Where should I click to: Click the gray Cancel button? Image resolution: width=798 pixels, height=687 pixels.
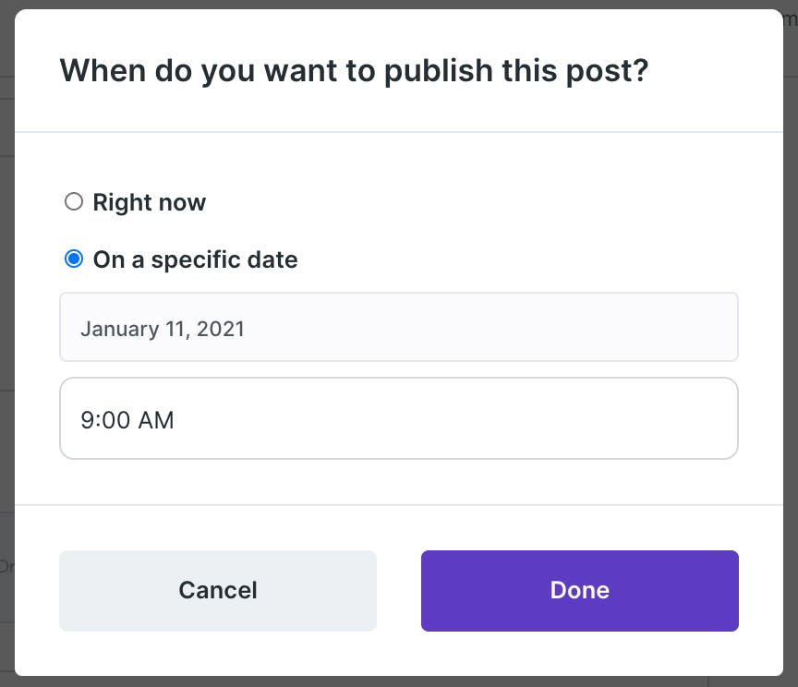(218, 591)
